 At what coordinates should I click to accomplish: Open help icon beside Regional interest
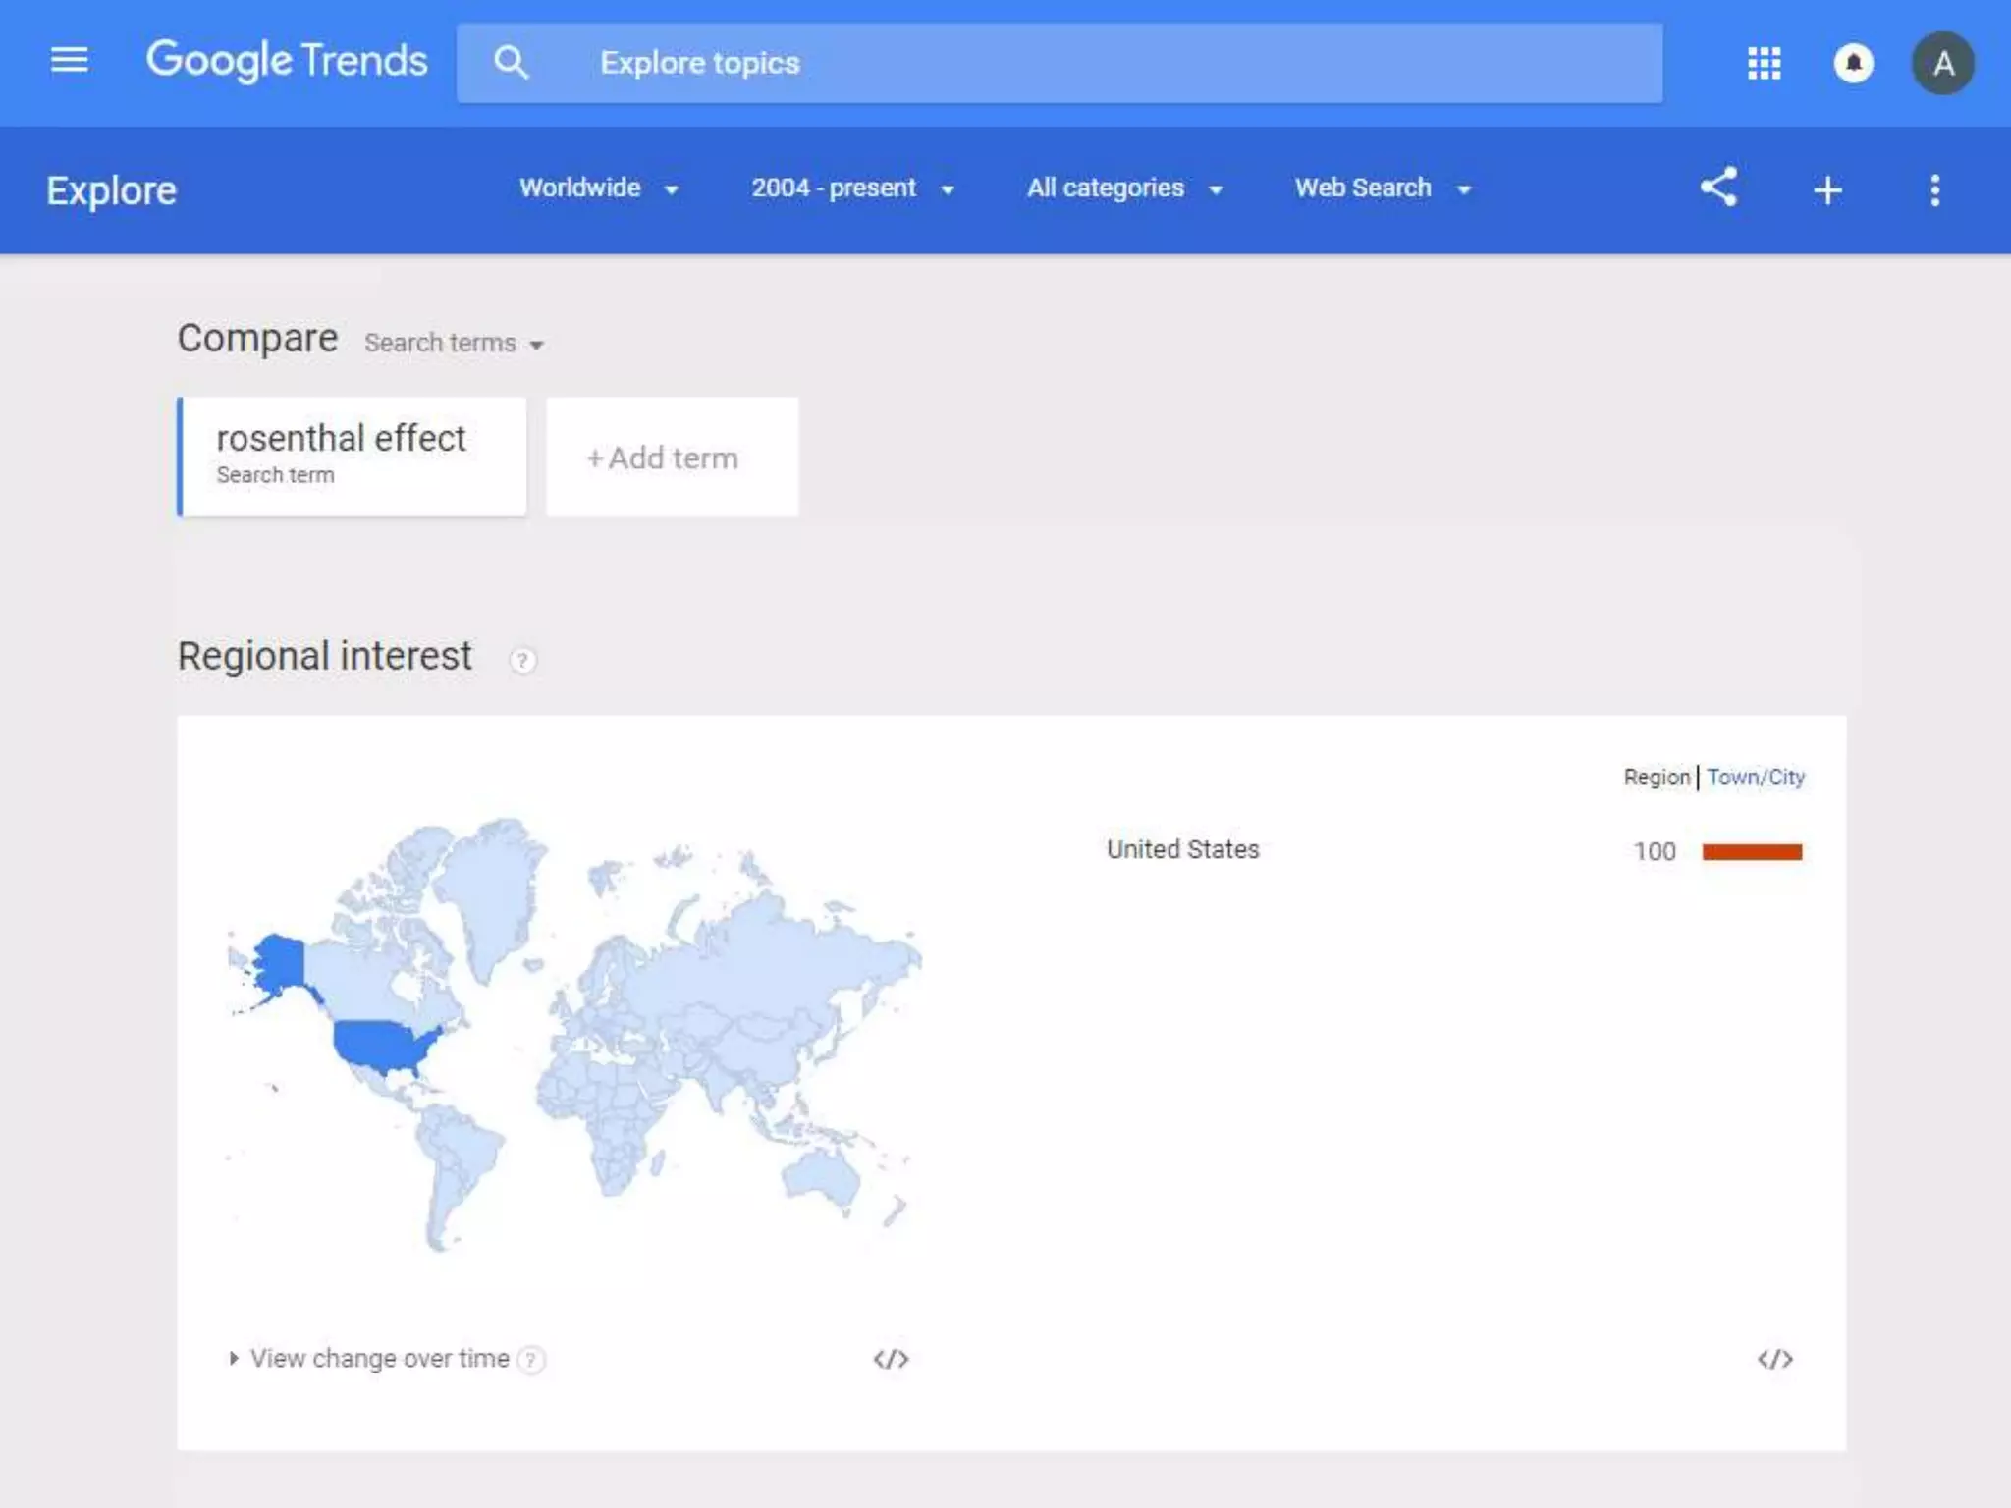coord(522,660)
